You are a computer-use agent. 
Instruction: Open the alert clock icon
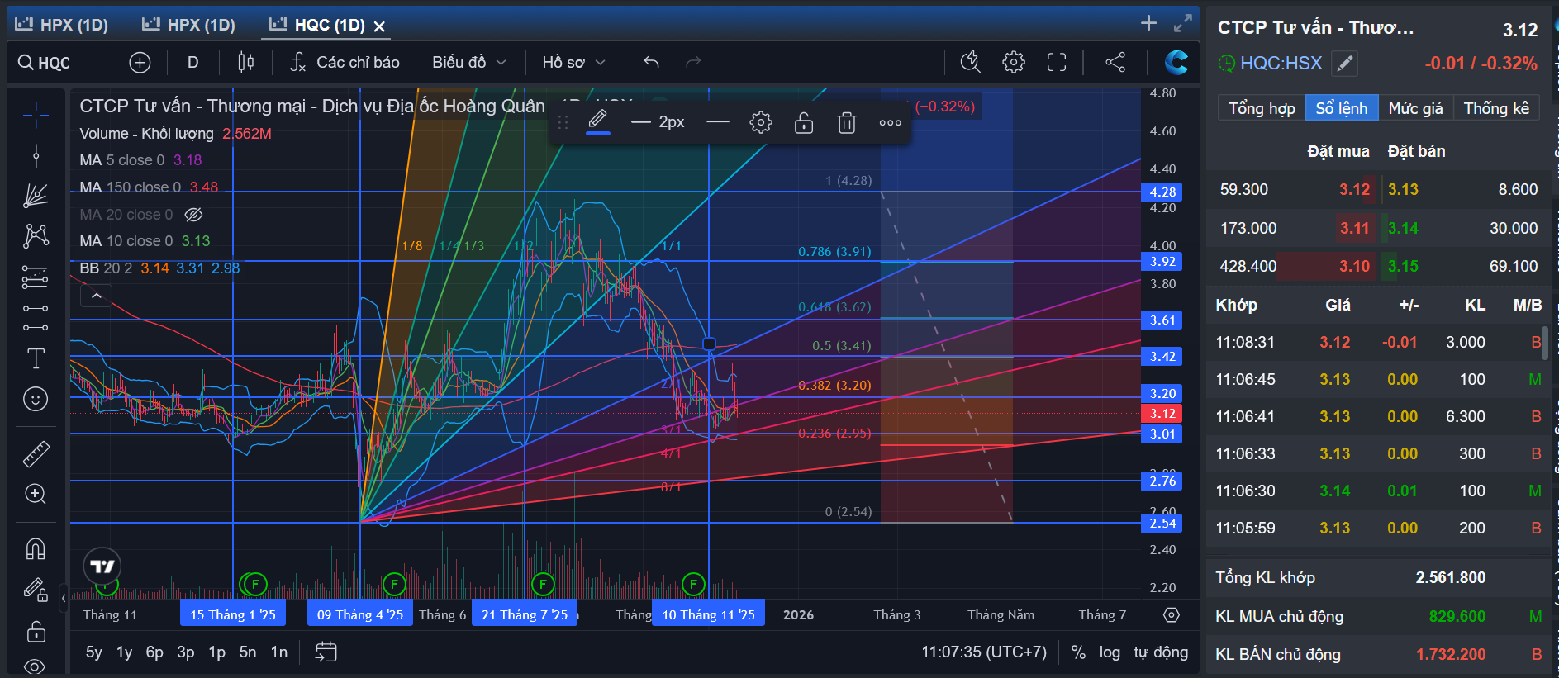[x=971, y=62]
